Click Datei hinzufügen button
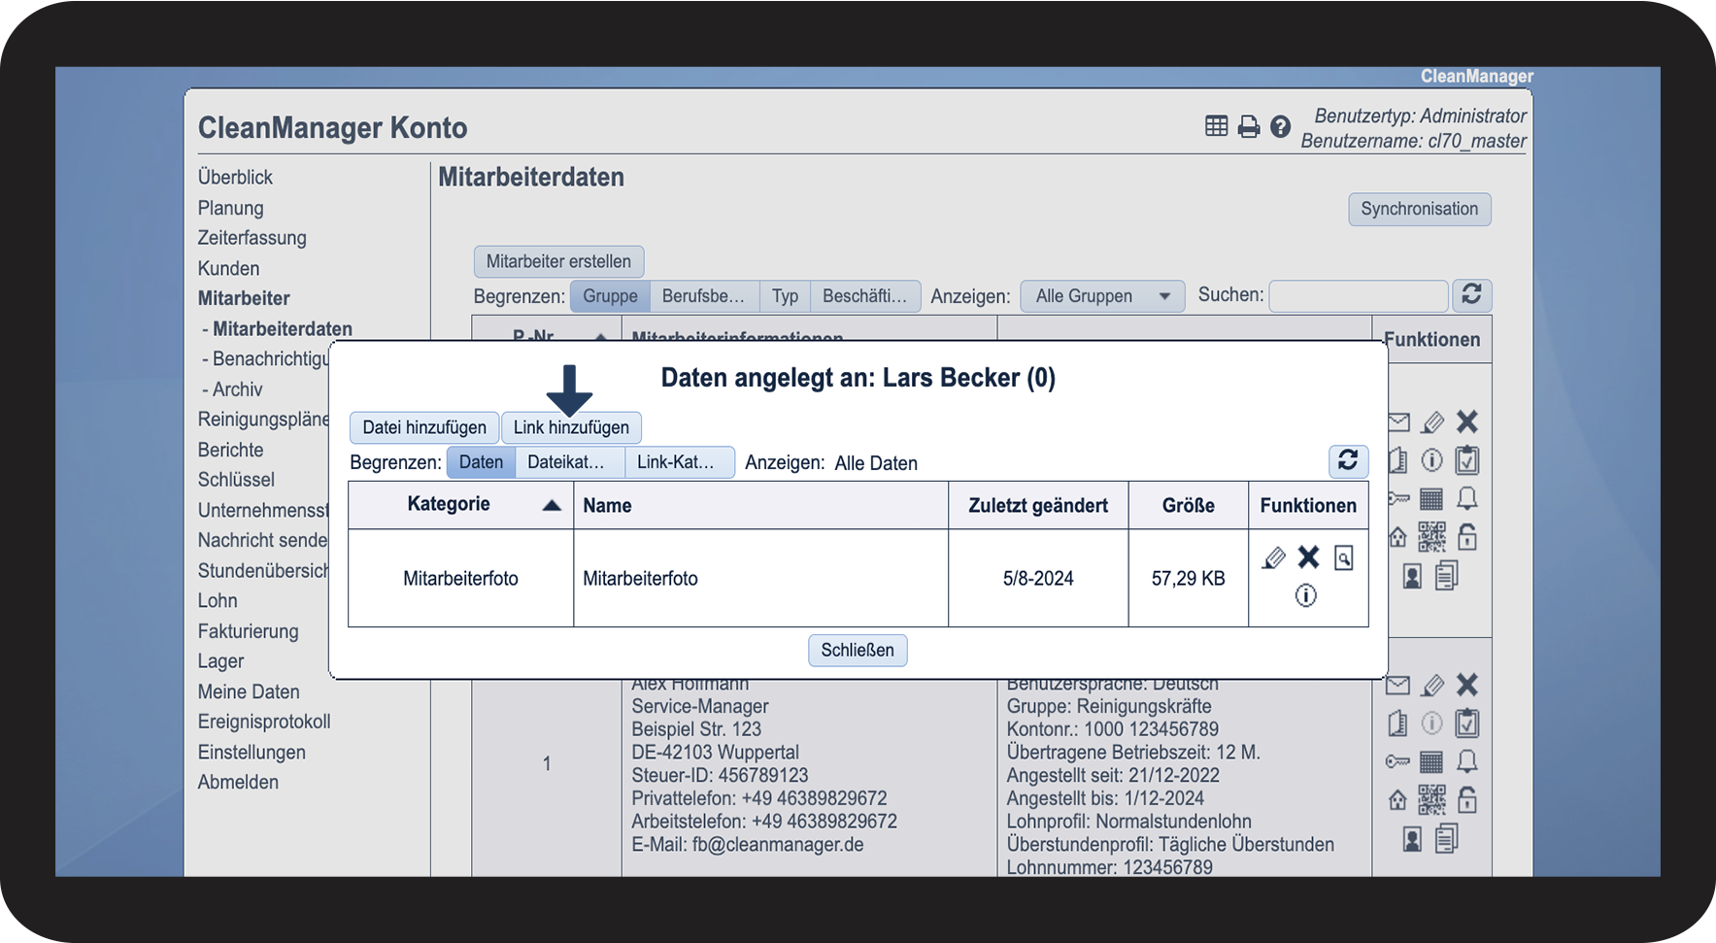This screenshot has width=1716, height=943. pos(424,427)
